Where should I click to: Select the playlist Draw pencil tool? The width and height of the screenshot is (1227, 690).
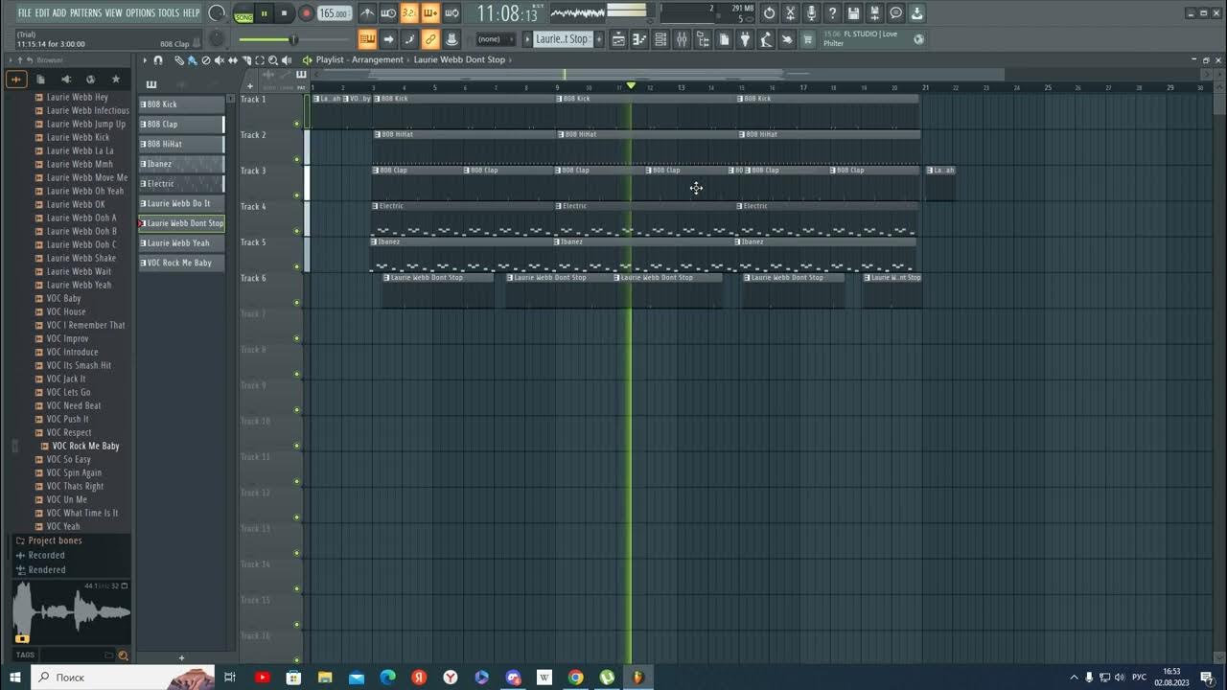click(x=179, y=60)
